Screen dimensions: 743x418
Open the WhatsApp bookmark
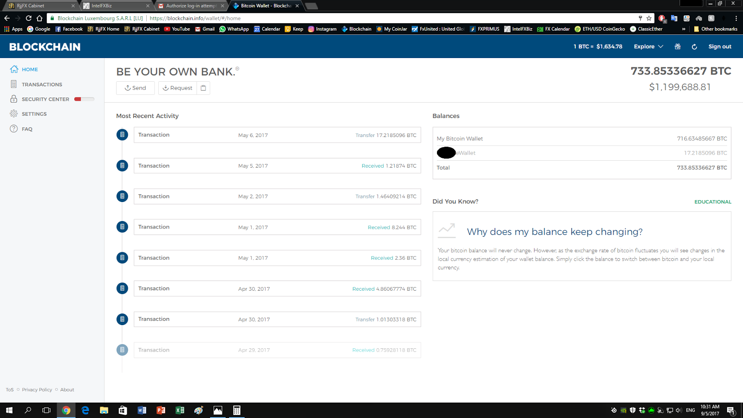coord(234,29)
